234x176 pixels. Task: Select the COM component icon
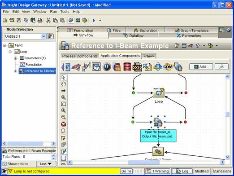pos(168,67)
